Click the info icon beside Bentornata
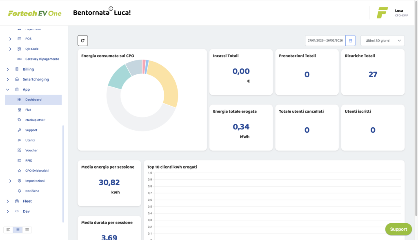 [111, 9]
